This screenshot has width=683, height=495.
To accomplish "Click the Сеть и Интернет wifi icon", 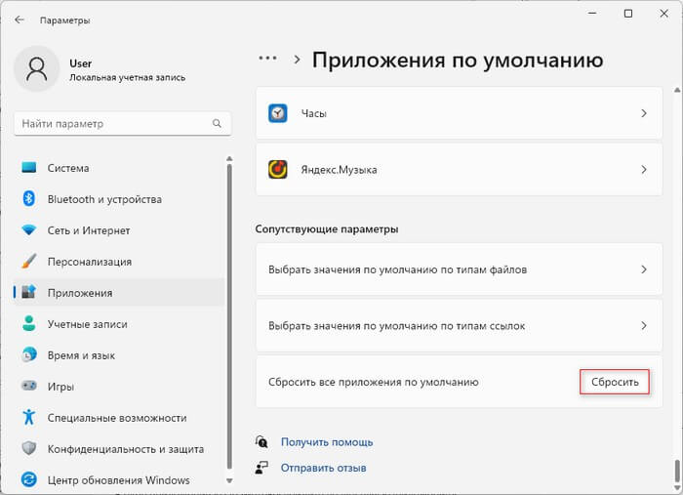I will tap(29, 229).
